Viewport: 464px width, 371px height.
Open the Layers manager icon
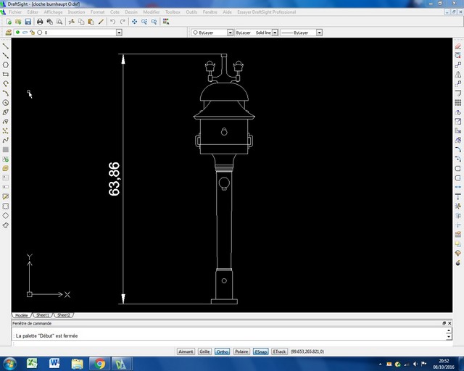[8, 33]
